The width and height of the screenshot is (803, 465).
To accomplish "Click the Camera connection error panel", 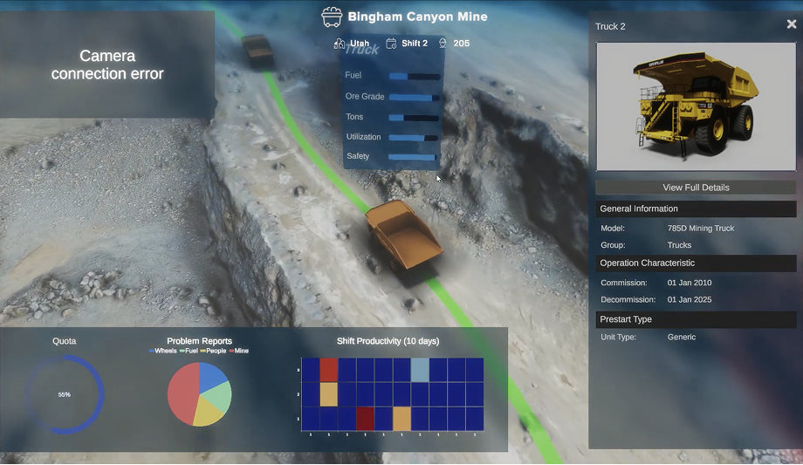I will pyautogui.click(x=107, y=65).
